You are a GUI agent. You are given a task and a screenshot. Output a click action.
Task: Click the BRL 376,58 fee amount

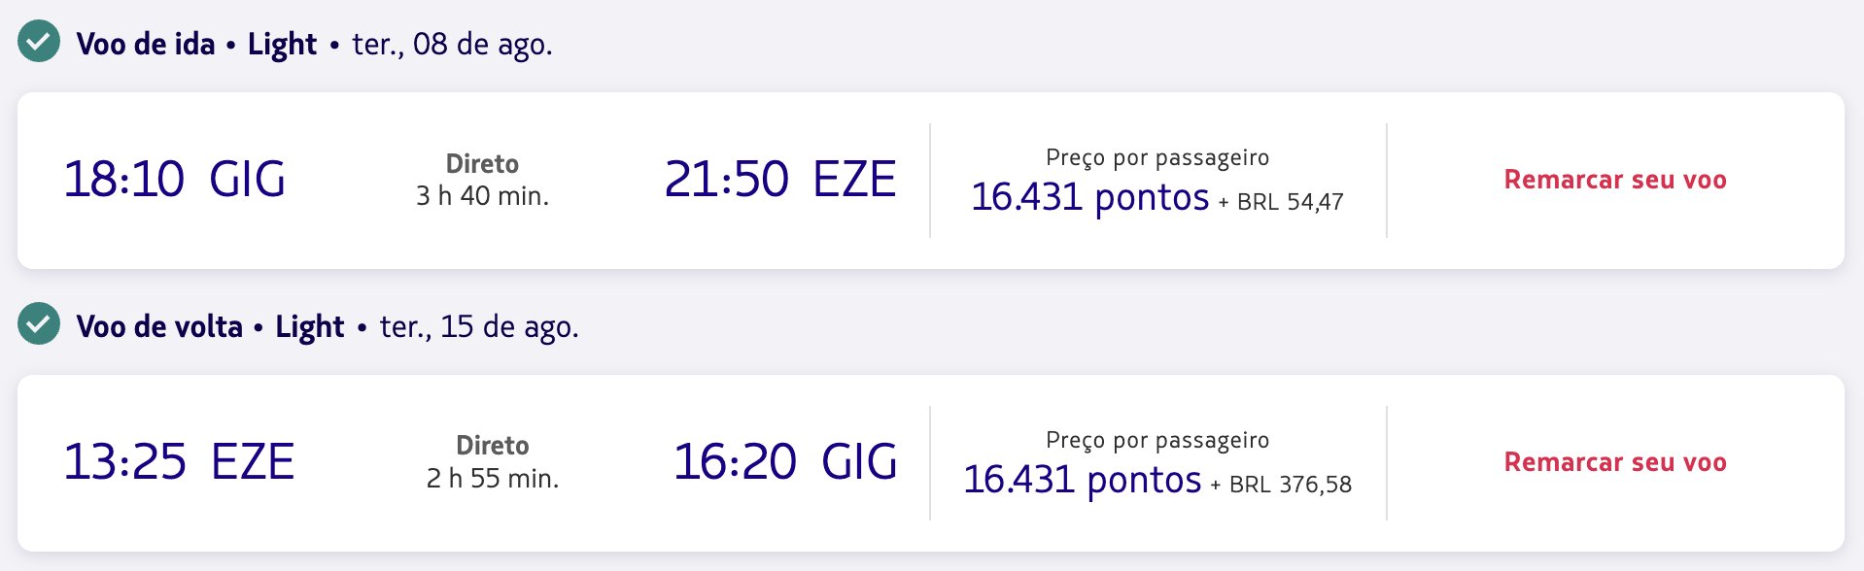pyautogui.click(x=1291, y=485)
